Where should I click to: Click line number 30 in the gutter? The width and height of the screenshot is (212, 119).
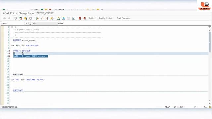[8, 103]
